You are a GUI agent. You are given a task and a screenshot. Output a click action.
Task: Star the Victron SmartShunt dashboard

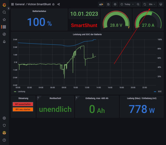pyautogui.click(x=53, y=4)
